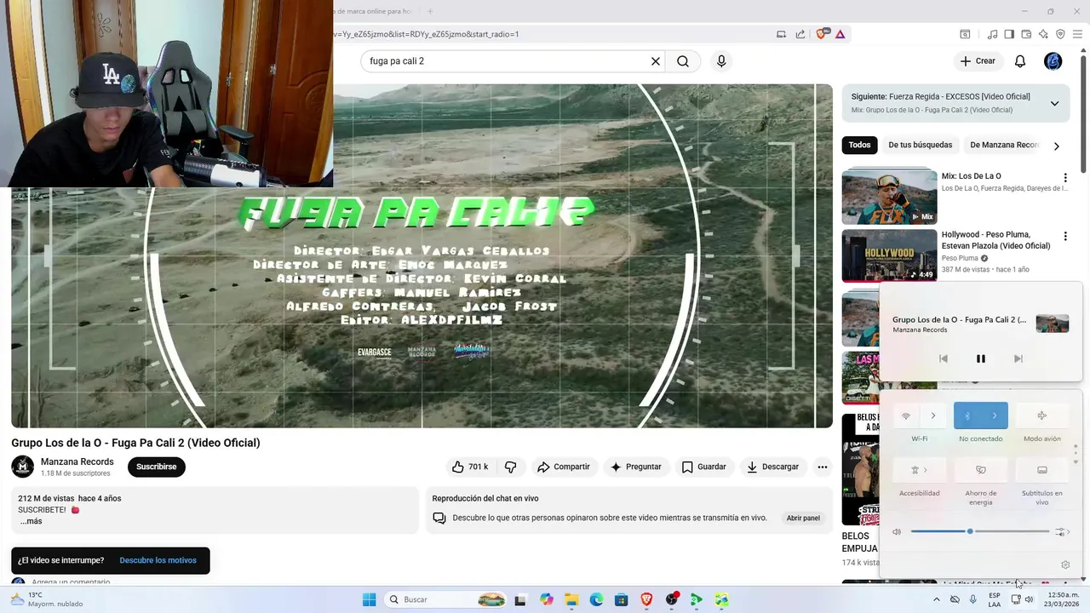This screenshot has width=1090, height=613.
Task: Click the taskbar Buscar search field
Action: (x=445, y=599)
